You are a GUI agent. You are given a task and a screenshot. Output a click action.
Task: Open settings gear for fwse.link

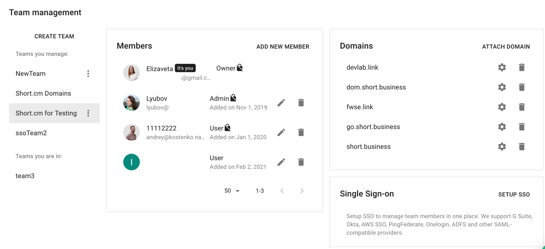502,107
